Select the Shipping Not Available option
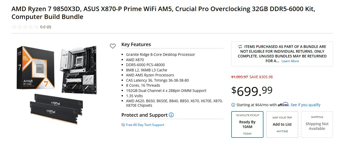Viewport: 351px width, 142px height. click(317, 124)
